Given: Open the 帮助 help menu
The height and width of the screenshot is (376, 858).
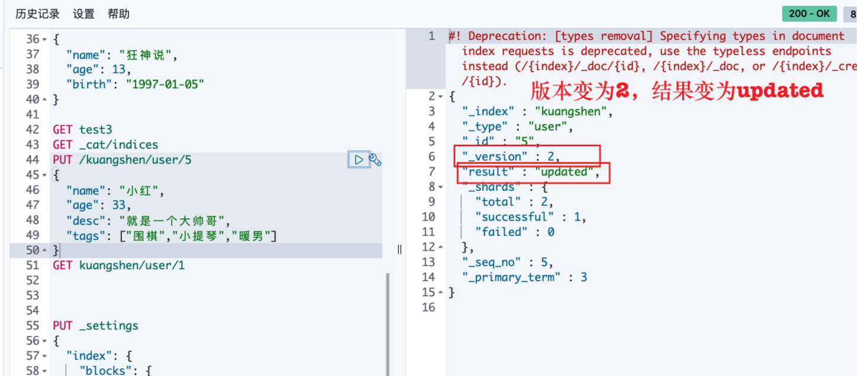Looking at the screenshot, I should click(x=119, y=14).
